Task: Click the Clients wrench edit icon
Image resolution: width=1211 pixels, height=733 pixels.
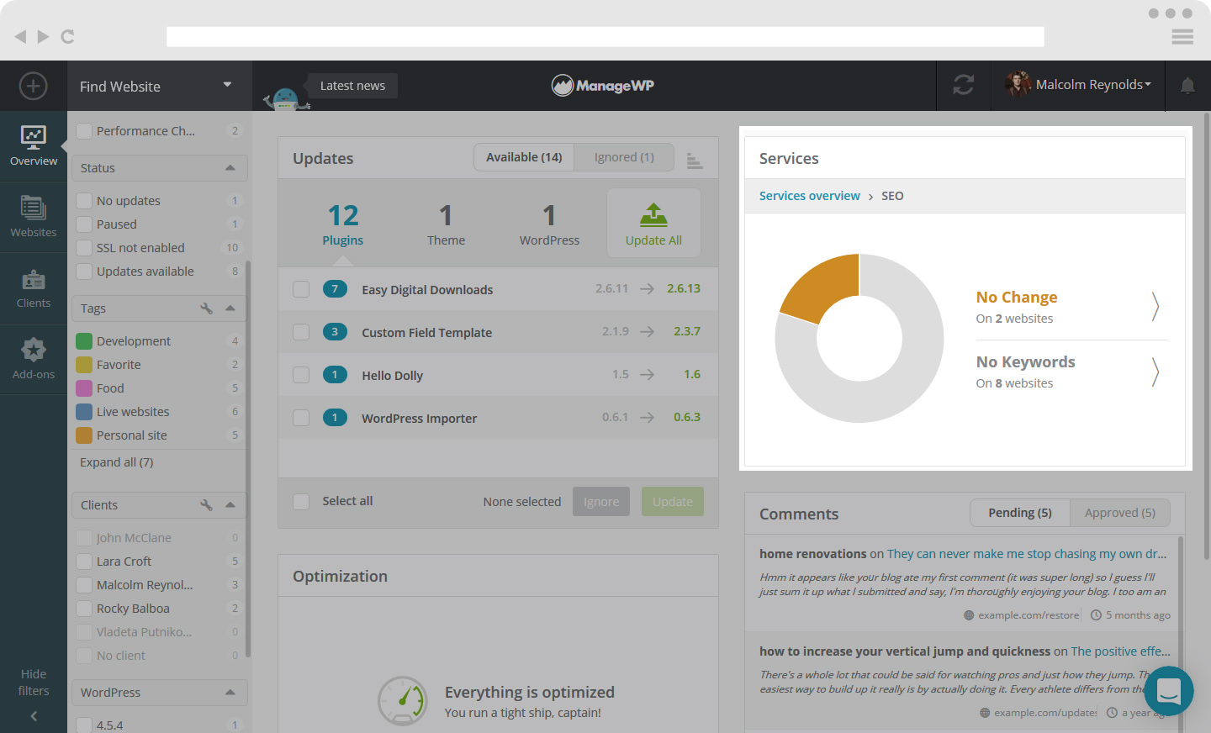Action: pos(206,505)
